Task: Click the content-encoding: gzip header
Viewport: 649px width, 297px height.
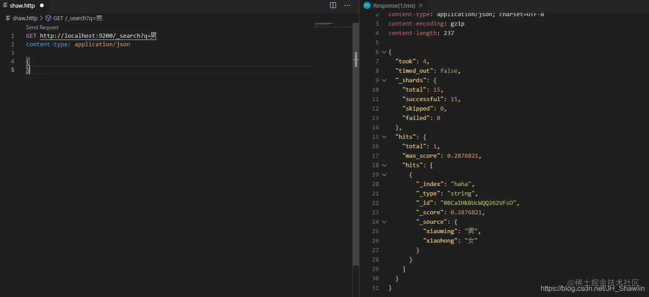Action: (426, 24)
